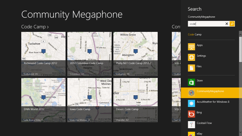Image resolution: width=242 pixels, height=136 pixels.
Task: Click the search pane scrollbar down arrow
Action: 241,132
